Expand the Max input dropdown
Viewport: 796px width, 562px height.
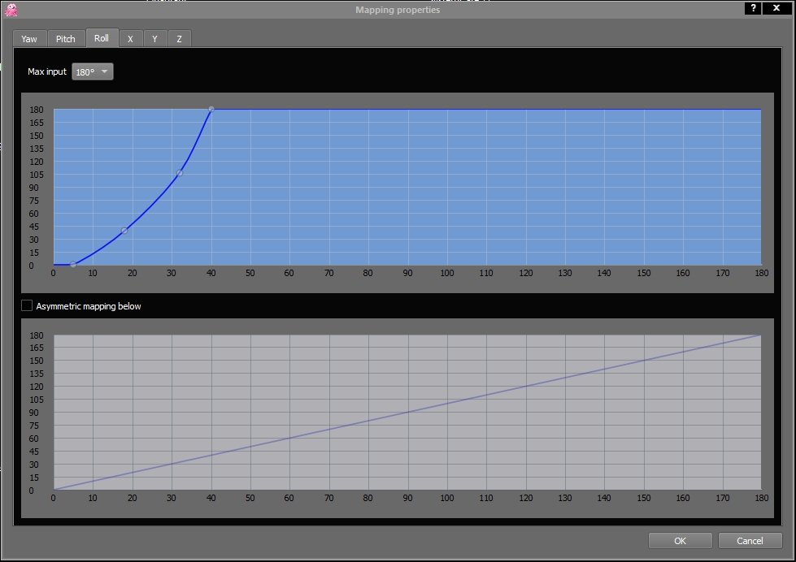pyautogui.click(x=93, y=71)
